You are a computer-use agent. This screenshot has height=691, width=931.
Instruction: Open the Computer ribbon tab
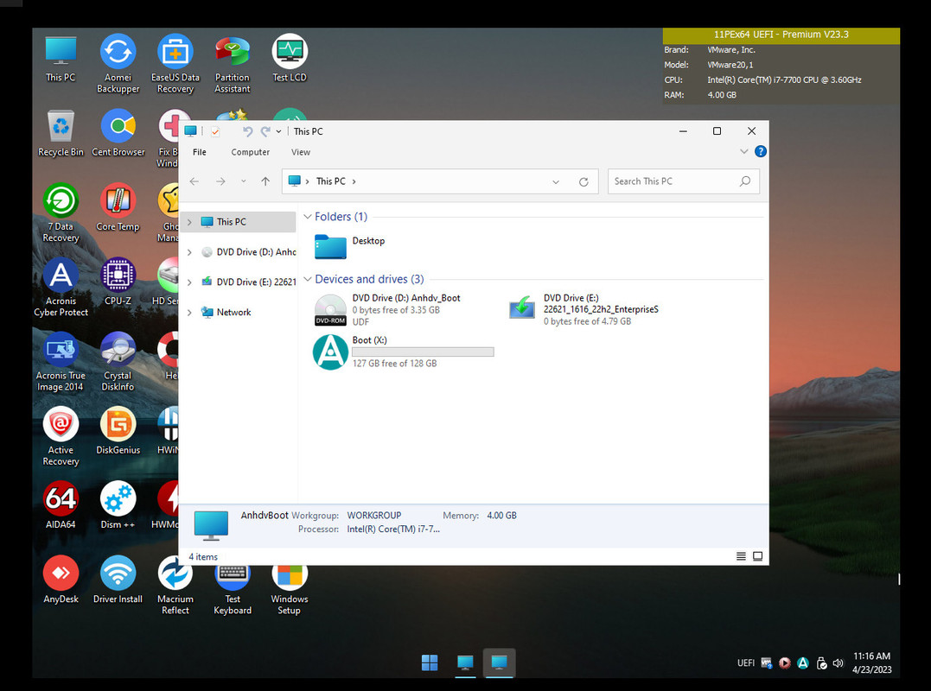[250, 152]
